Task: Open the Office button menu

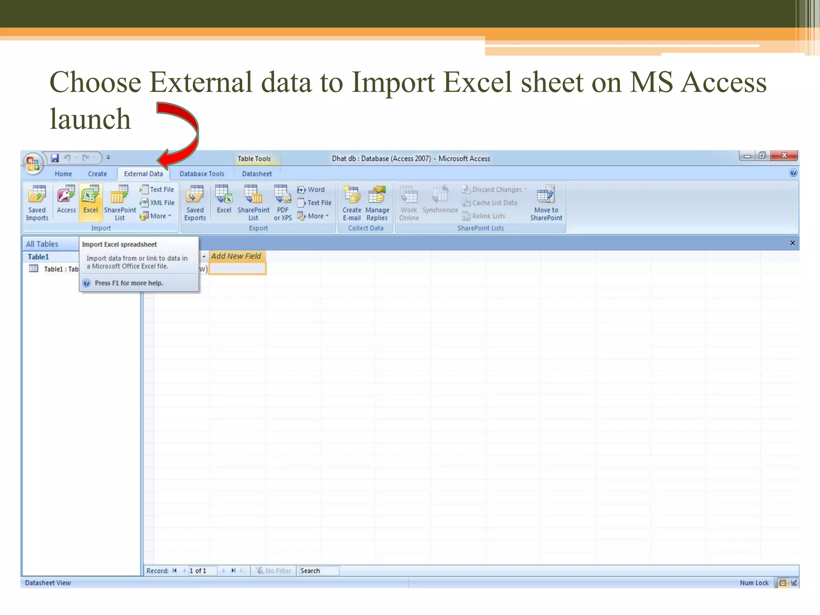Action: pyautogui.click(x=33, y=163)
